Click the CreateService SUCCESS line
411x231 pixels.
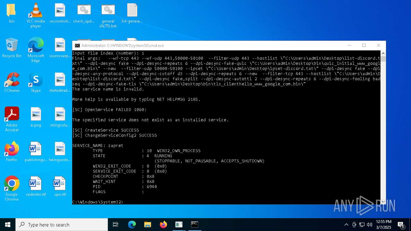pos(106,130)
